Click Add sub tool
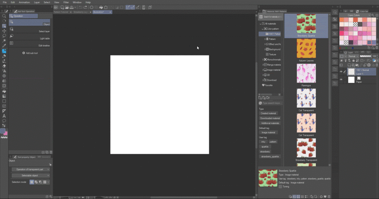Screen dimensions: 379x199 click(x=30, y=53)
